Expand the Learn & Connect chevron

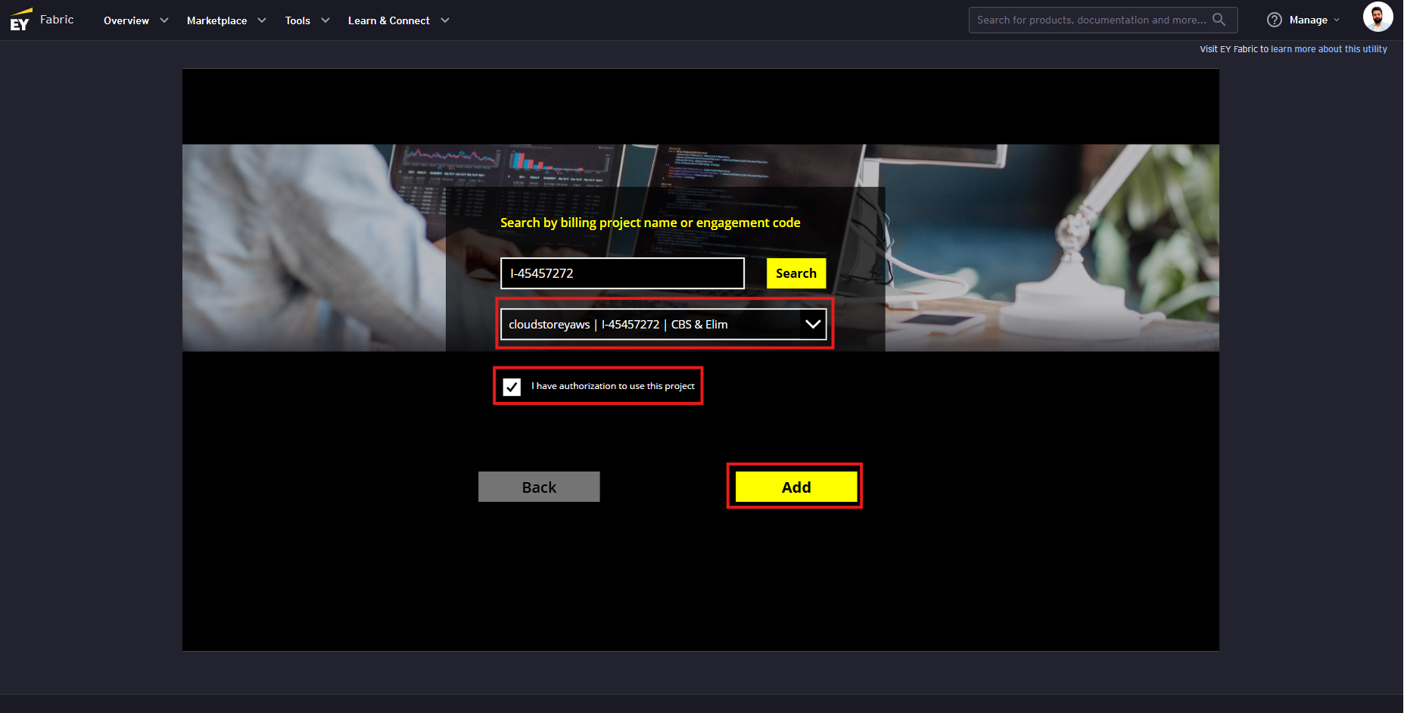click(x=445, y=20)
